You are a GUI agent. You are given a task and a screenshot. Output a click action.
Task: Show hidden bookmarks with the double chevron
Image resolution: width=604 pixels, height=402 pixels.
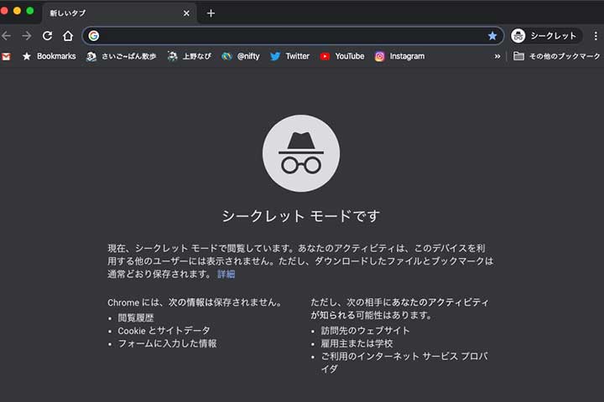497,57
